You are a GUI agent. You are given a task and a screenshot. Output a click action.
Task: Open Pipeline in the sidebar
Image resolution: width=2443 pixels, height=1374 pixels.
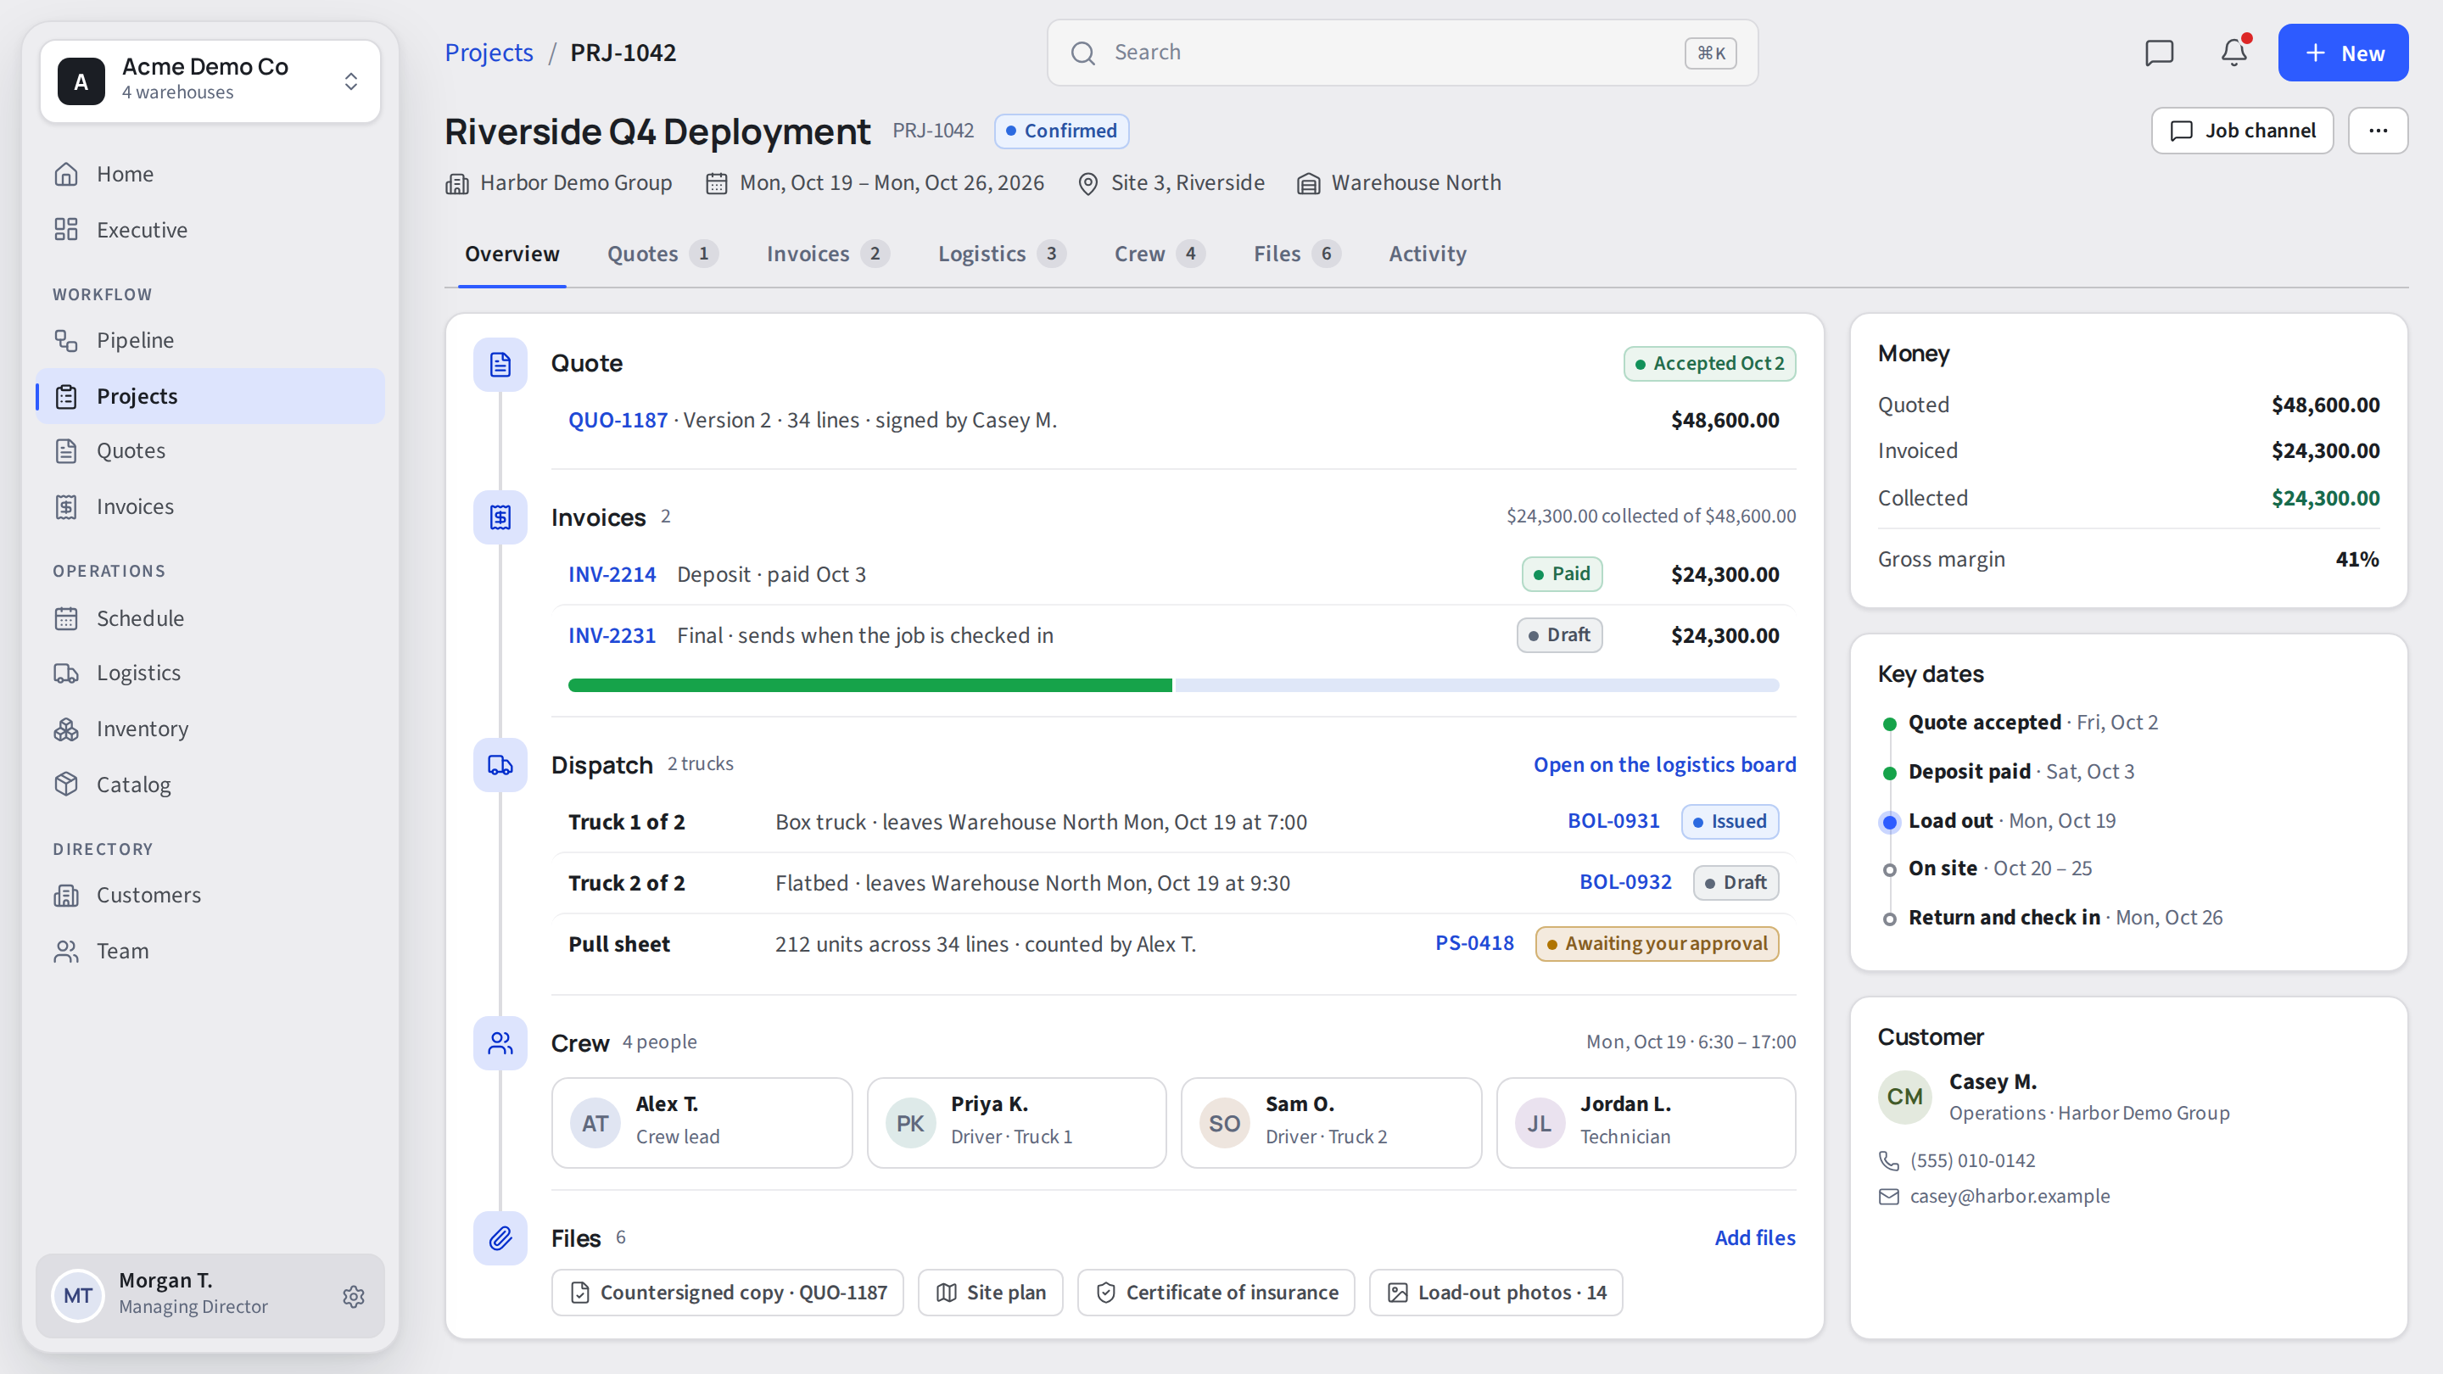tap(210, 339)
